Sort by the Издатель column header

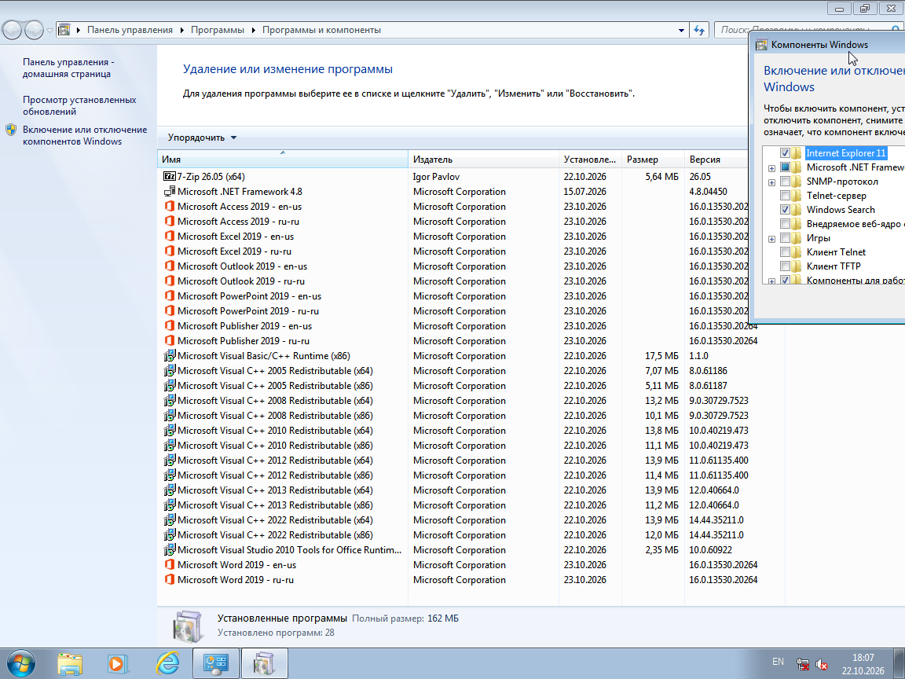click(484, 160)
